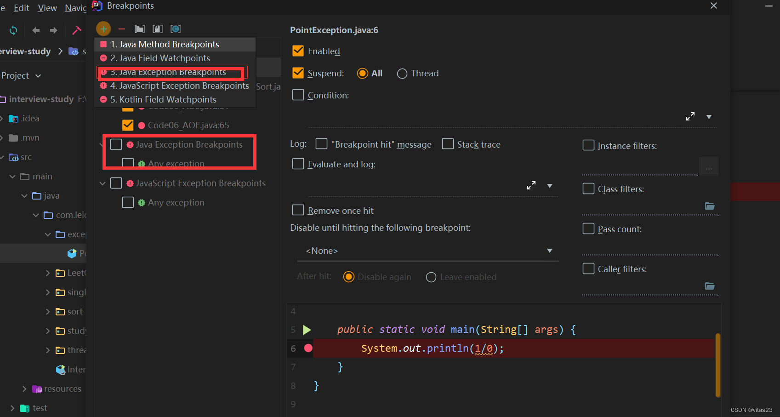This screenshot has height=417, width=780.
Task: Click the code preview vertical scrollbar
Action: pos(717,365)
